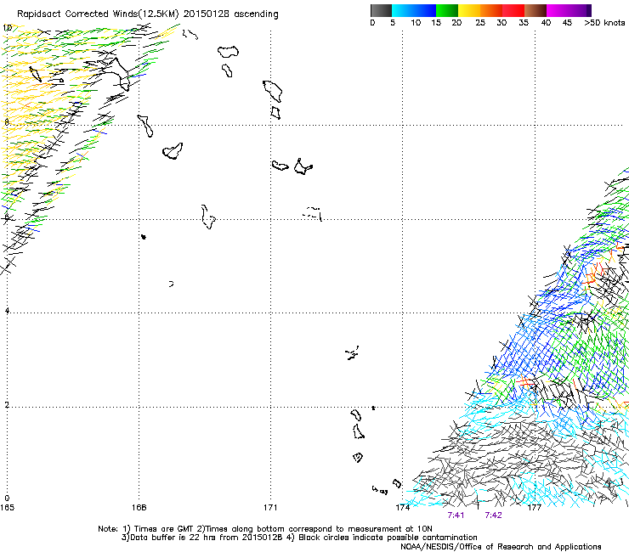Click the 'NOAA/NESDIS/Office of Research and Applications' credit
629x552 pixels.
coord(501,547)
